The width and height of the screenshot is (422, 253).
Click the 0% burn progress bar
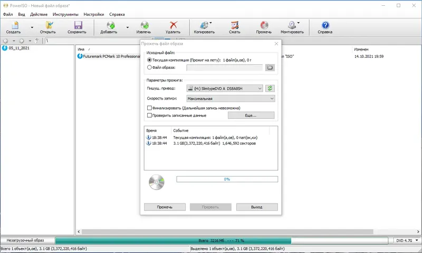[x=227, y=179]
